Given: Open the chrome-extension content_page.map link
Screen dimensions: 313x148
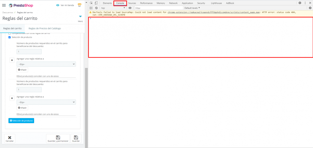Looking at the screenshot, I should [x=214, y=12].
